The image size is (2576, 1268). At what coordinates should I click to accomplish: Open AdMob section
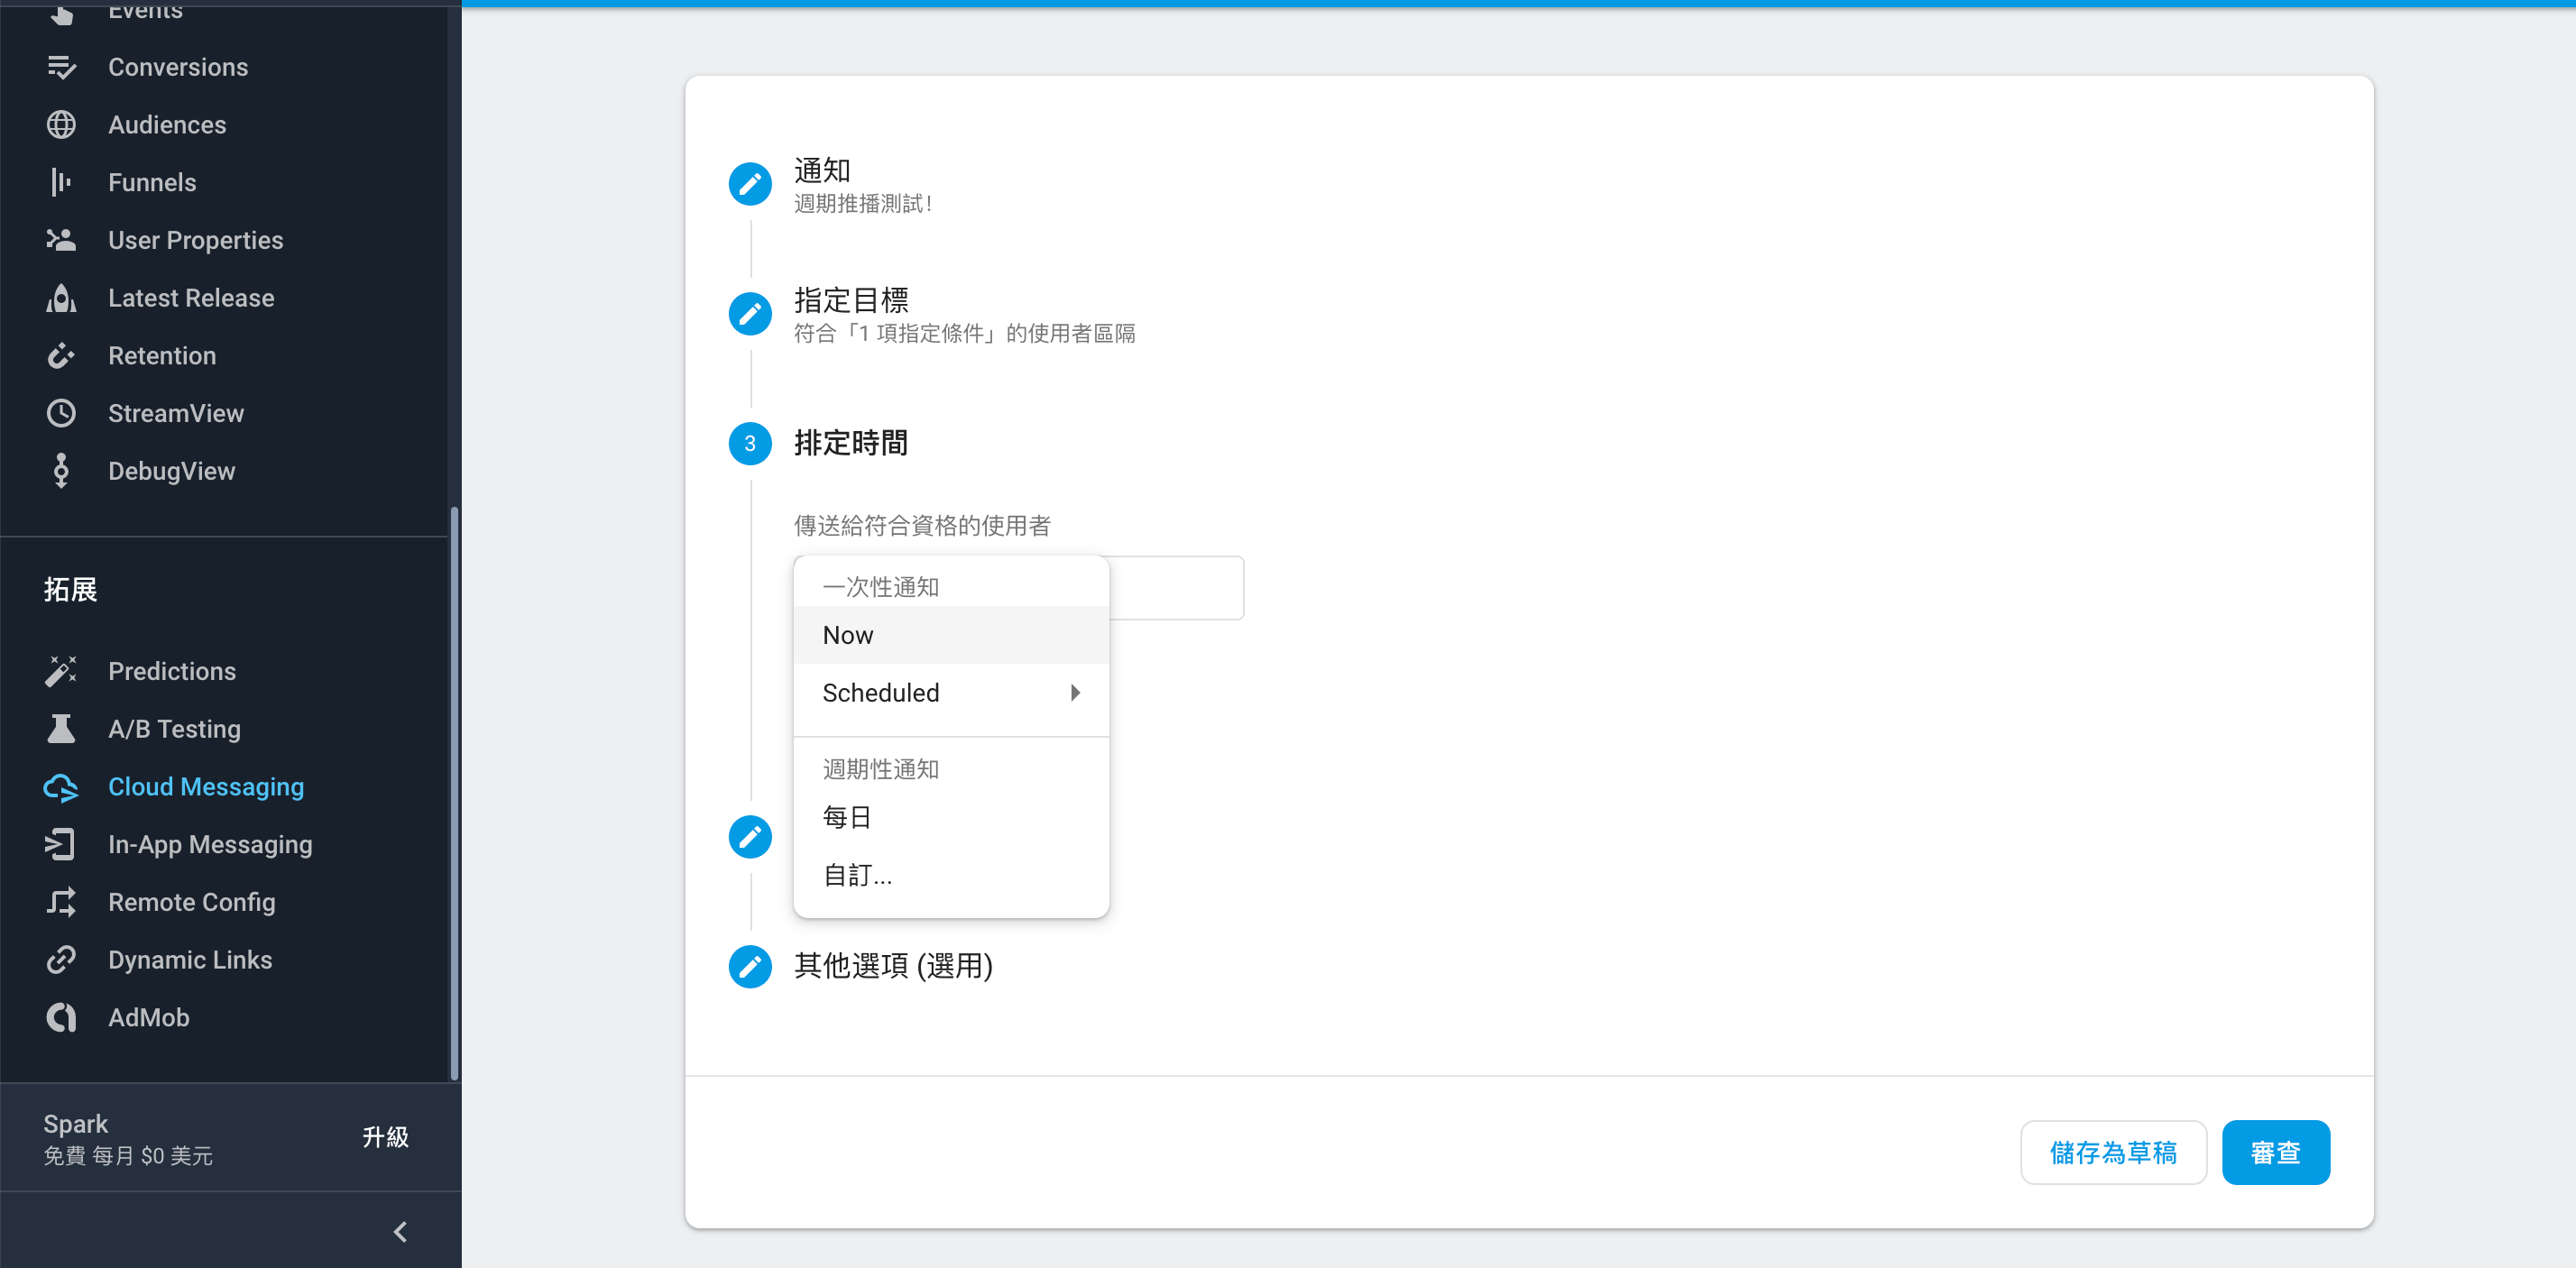[149, 1017]
